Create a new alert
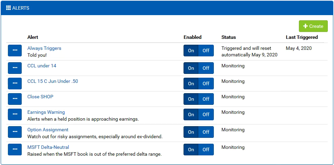The image size is (334, 165). (313, 26)
